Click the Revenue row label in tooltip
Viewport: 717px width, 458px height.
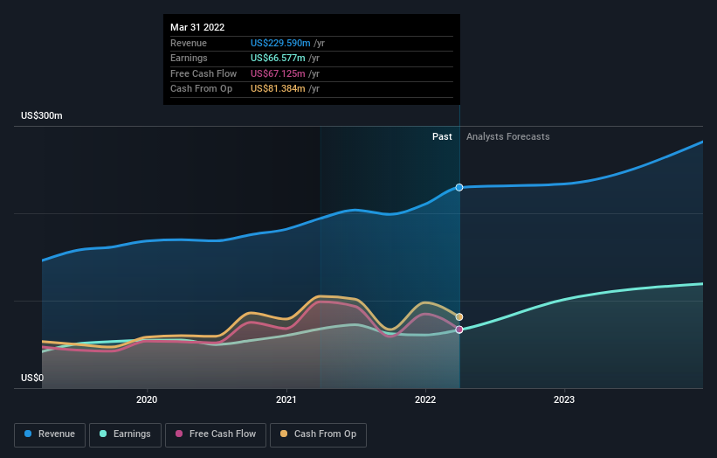pos(189,43)
